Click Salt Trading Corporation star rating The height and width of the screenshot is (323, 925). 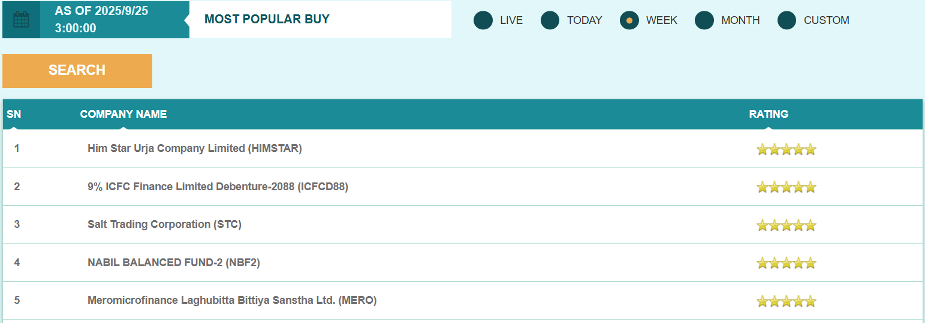pyautogui.click(x=786, y=226)
